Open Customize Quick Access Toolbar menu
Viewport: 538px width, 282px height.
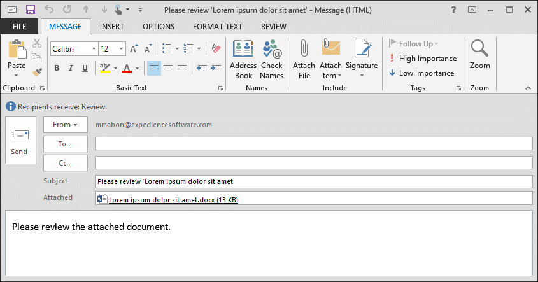click(x=140, y=10)
